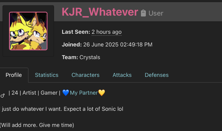The width and height of the screenshot is (222, 131).
Task: View the Attacks tab
Action: pyautogui.click(x=122, y=75)
